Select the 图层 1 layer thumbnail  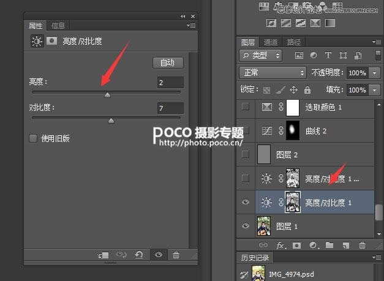click(x=264, y=226)
